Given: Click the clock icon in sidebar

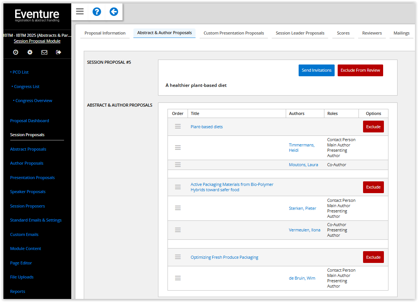Looking at the screenshot, I should [x=16, y=52].
